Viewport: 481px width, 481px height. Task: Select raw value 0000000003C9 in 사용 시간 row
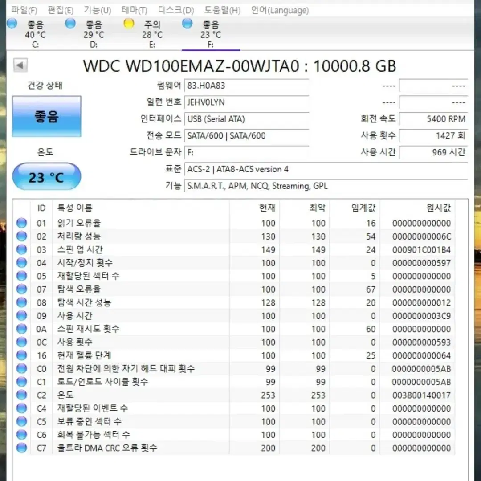(421, 316)
